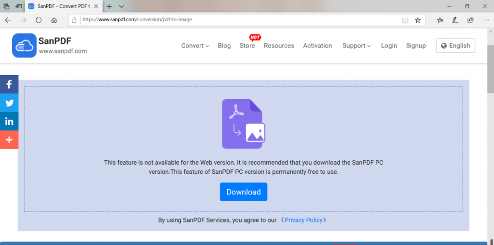Go forward with browser forward arrow
The image size is (494, 245).
(23, 20)
